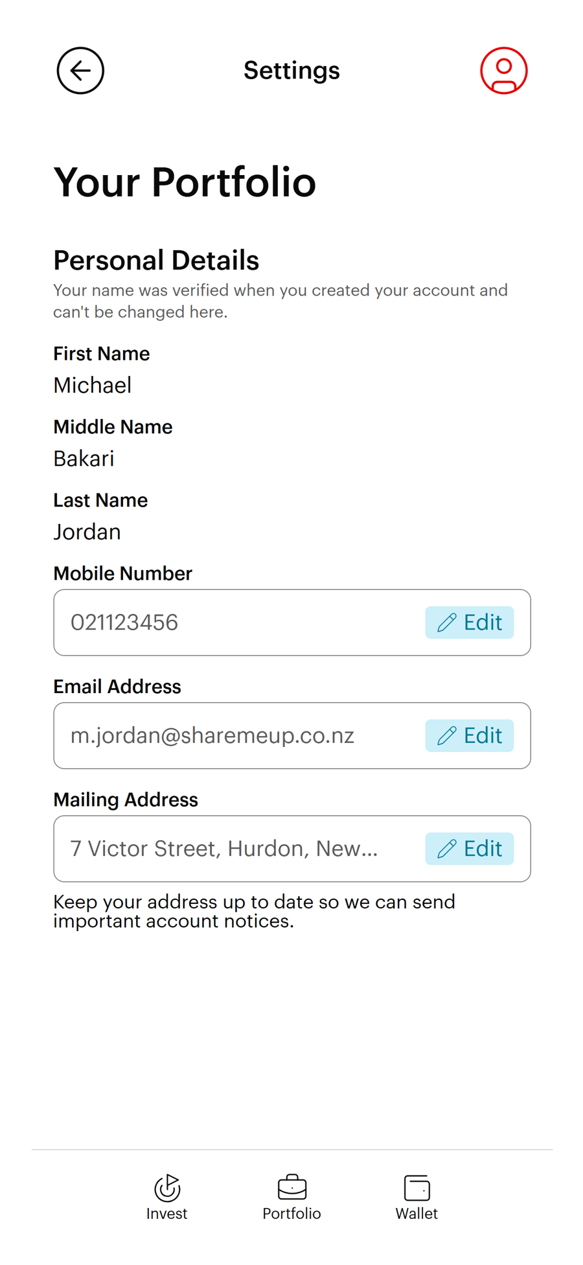Tap Edit for the Mobile Number field
Screen dimensions: 583x1265
[x=469, y=622]
